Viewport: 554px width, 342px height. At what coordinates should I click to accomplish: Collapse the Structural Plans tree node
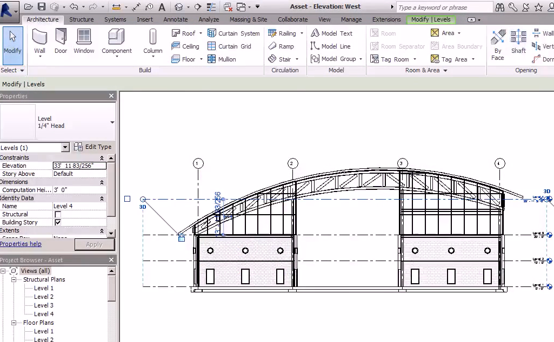[14, 279]
